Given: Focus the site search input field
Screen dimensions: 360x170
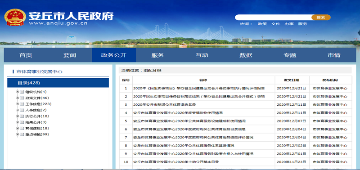Looking at the screenshot, I should point(273,18).
